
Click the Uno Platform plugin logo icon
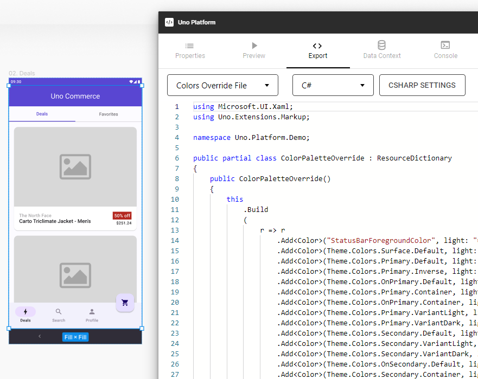[x=169, y=22]
